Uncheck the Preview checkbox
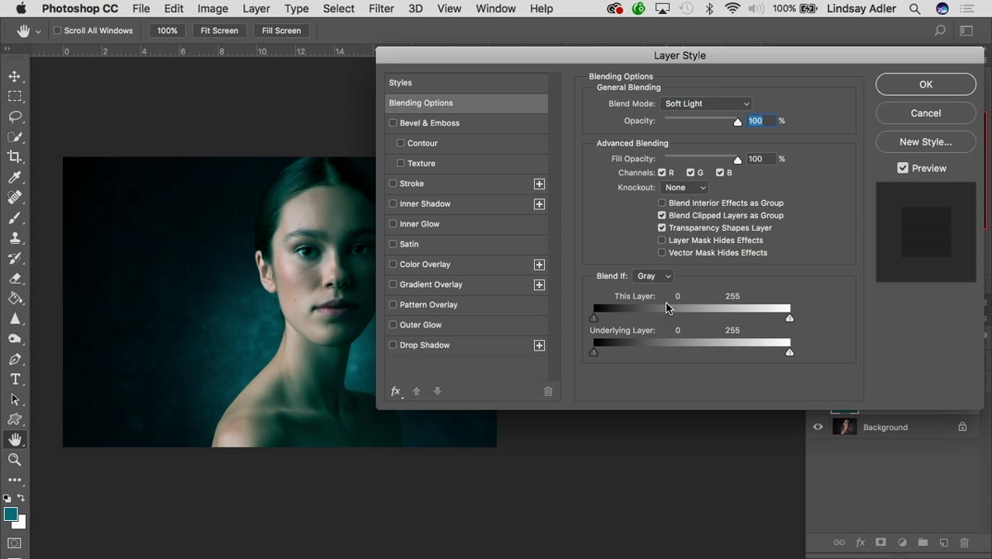 point(903,168)
